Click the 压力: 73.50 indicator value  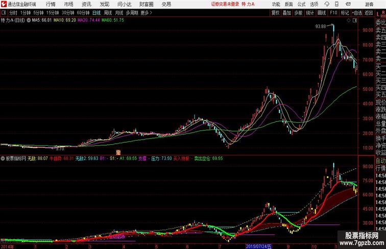click(161, 159)
